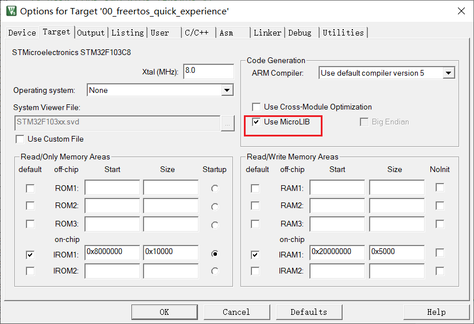Toggle the Big Endian checkbox

(364, 122)
